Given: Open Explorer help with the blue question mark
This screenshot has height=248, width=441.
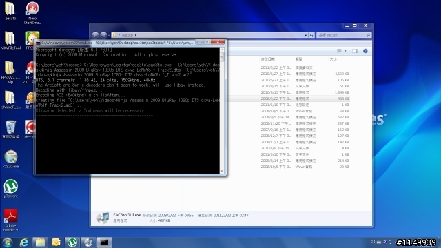Looking at the screenshot, I should [x=365, y=51].
